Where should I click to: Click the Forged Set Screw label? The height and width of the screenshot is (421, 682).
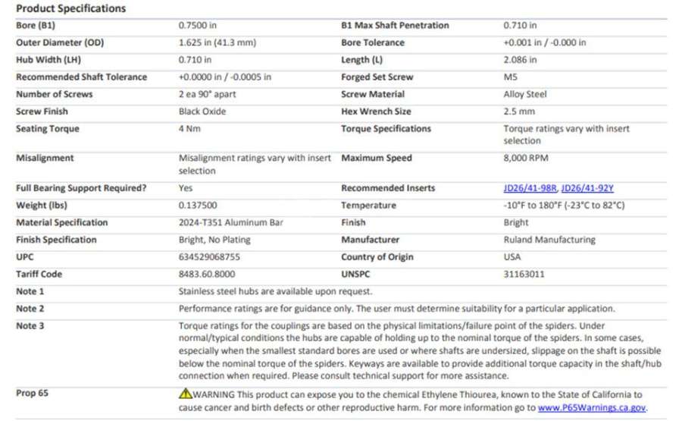[x=377, y=77]
